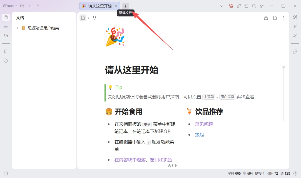The width and height of the screenshot is (301, 178).
Task: Click the 字 594 status entry
Action: (248, 173)
